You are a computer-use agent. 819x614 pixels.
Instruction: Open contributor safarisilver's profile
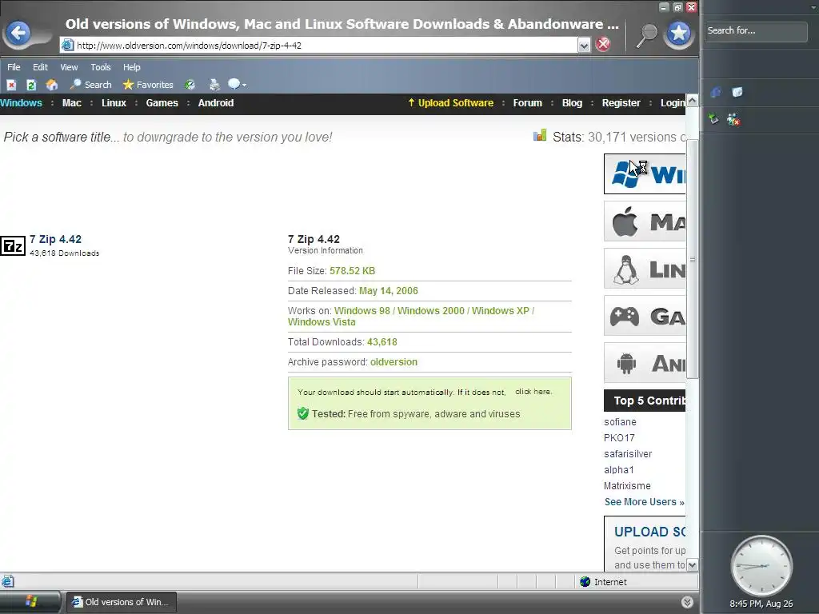coord(628,454)
